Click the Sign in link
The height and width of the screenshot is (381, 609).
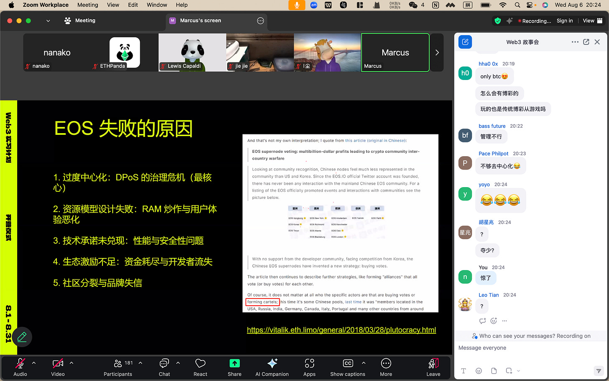pyautogui.click(x=565, y=21)
